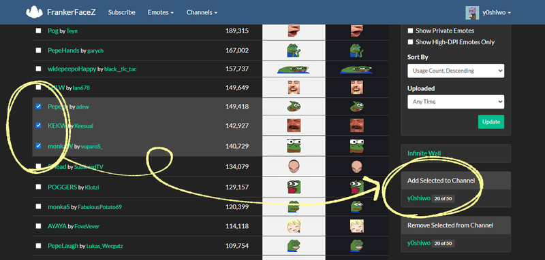Click the green Update button
545x260 pixels.
point(491,122)
